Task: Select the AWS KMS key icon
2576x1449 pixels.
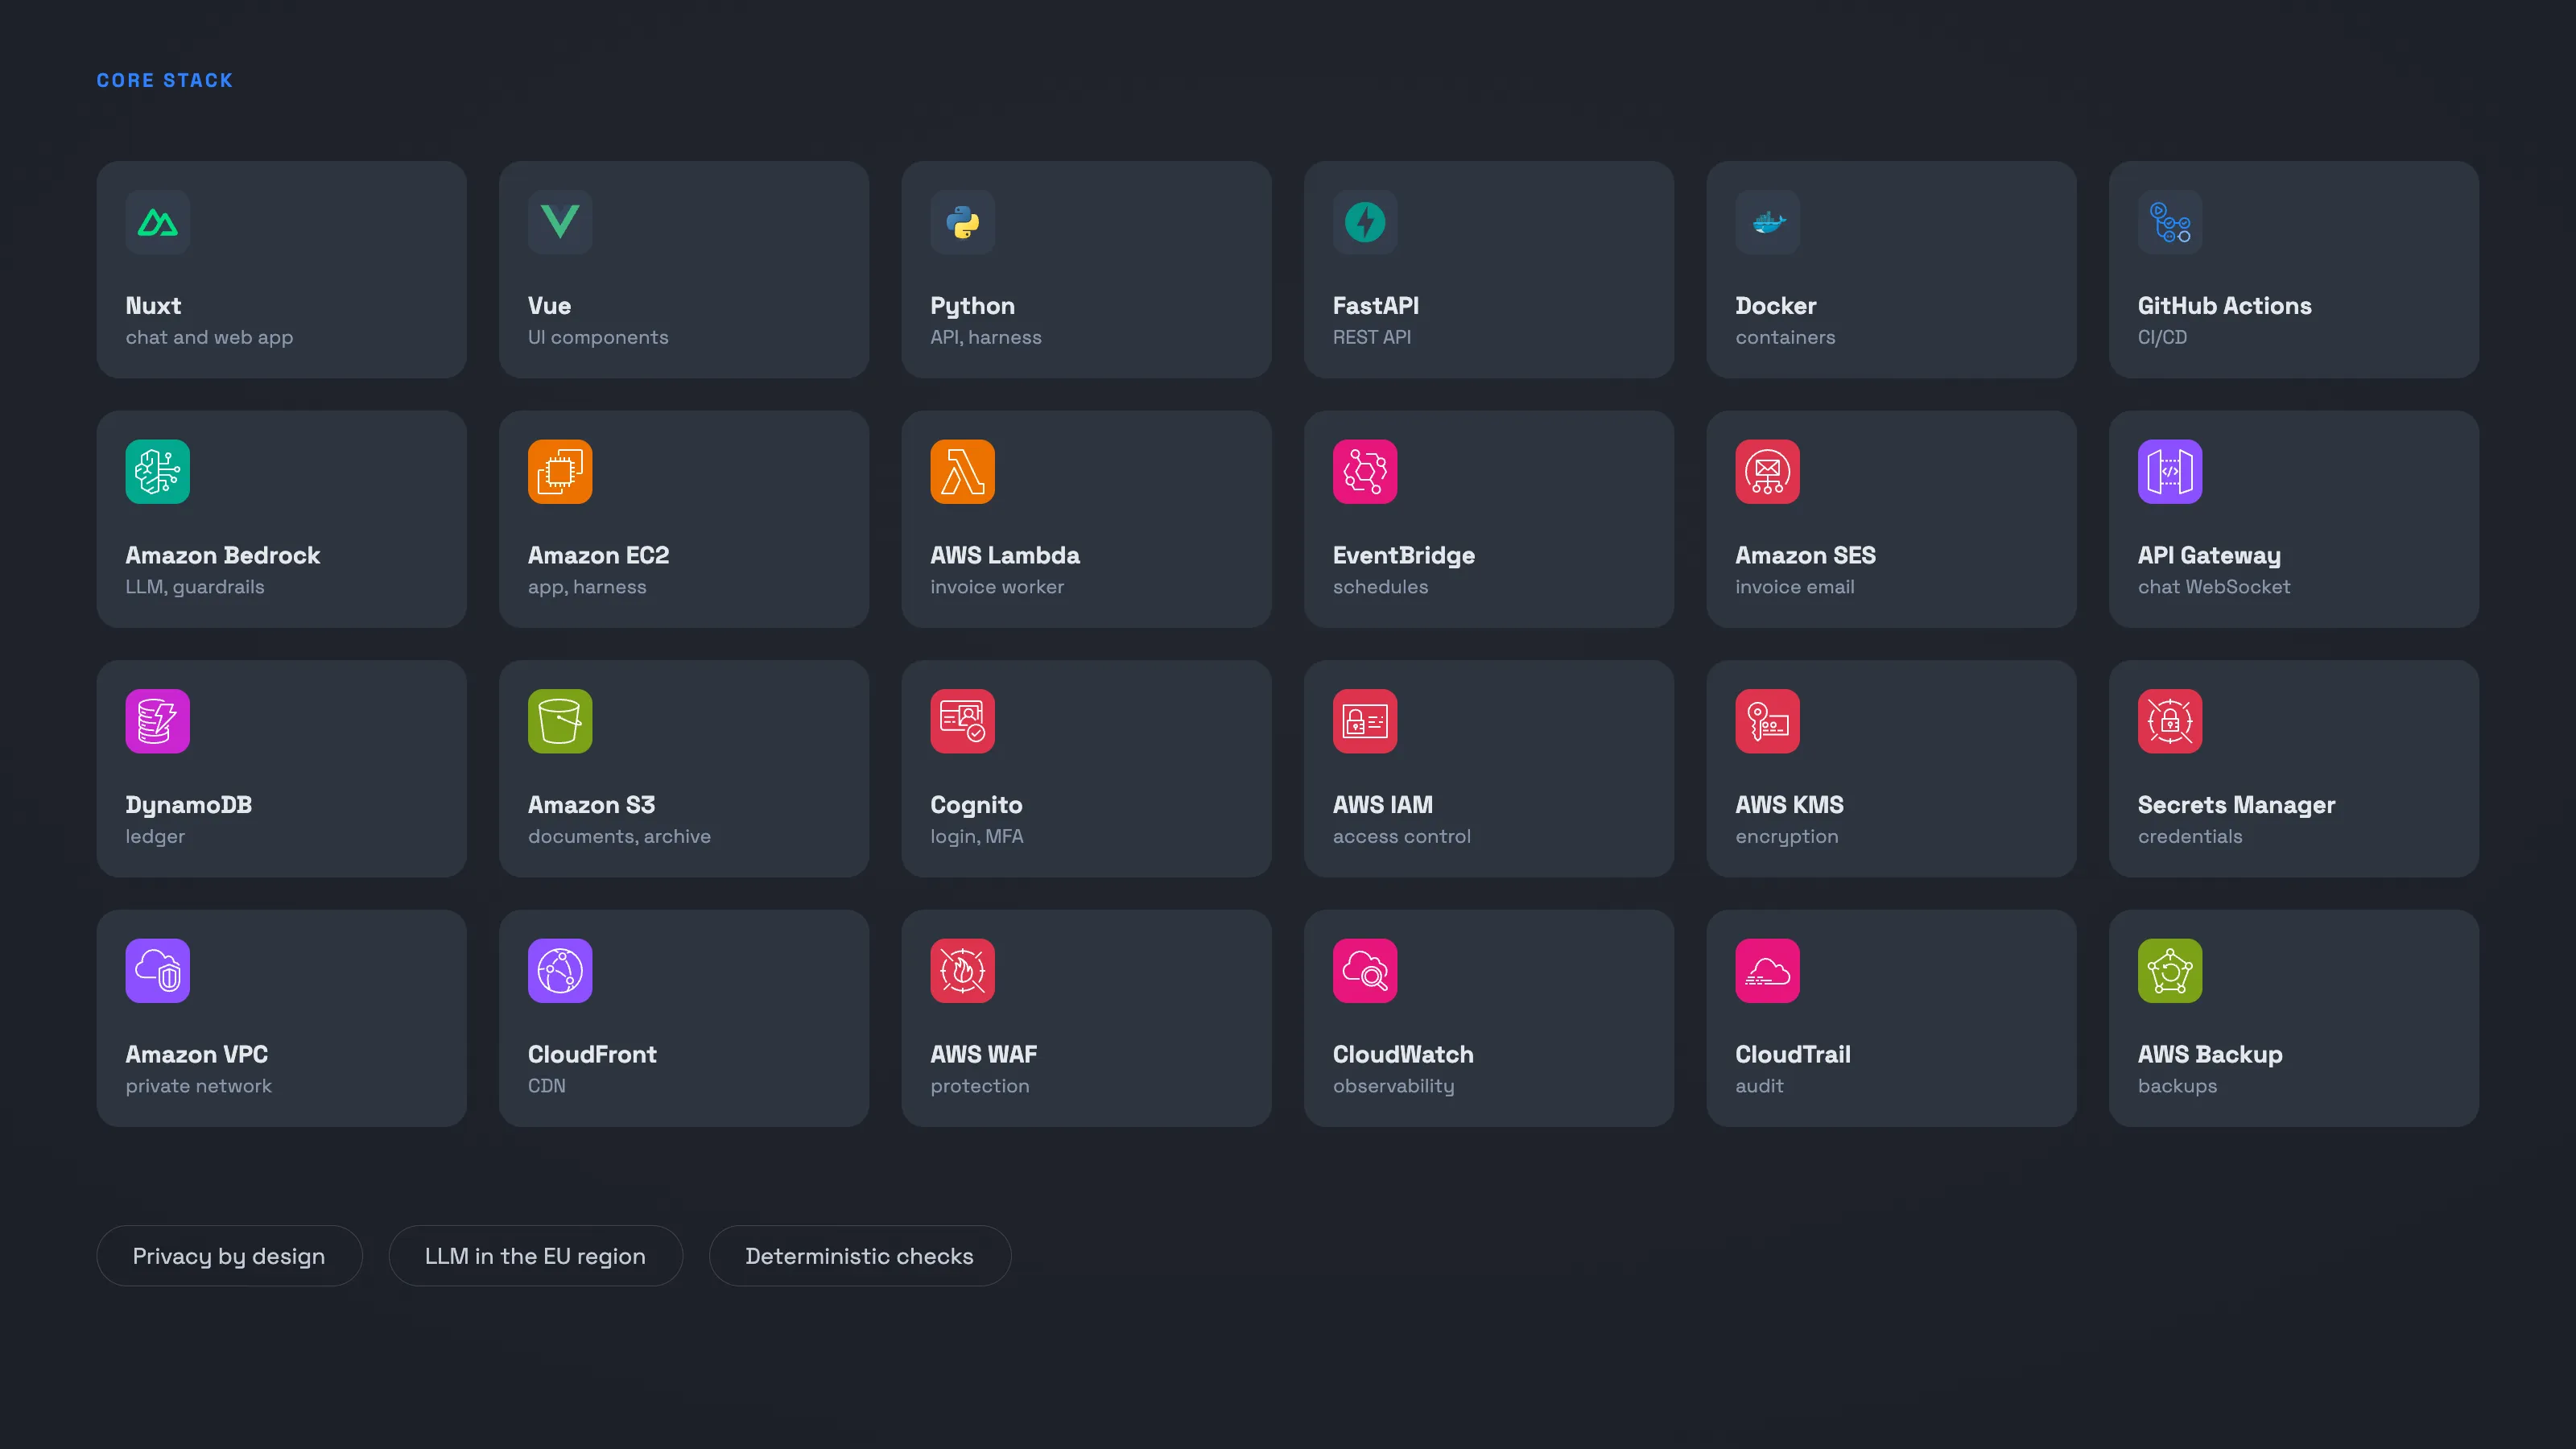Action: click(x=1767, y=721)
